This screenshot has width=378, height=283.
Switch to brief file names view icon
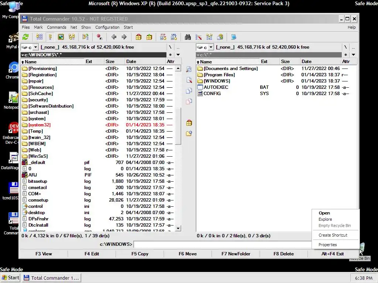pos(39,37)
